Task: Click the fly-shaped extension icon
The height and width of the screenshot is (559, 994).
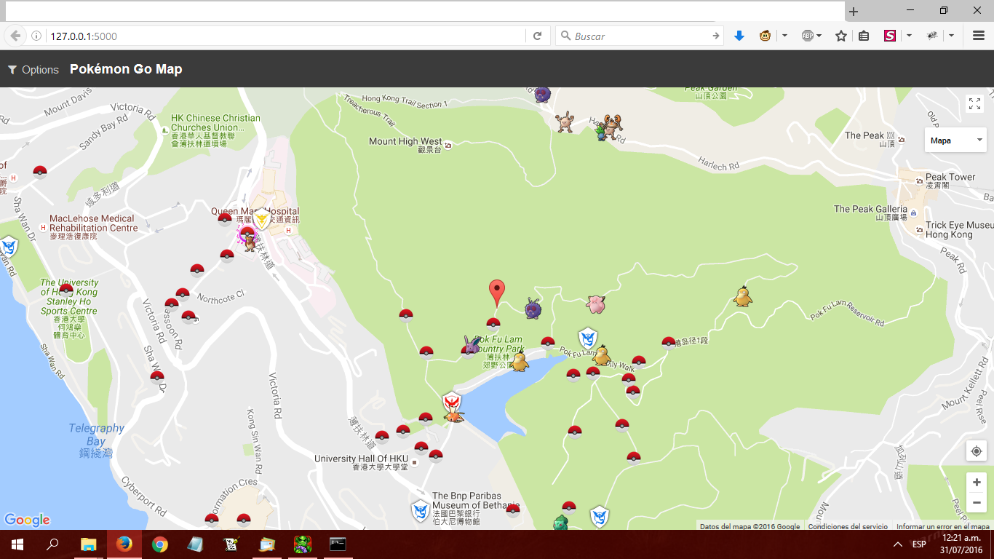Action: 932,36
